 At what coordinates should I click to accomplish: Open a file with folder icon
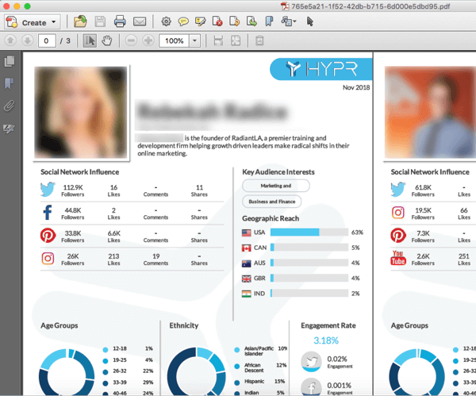80,22
